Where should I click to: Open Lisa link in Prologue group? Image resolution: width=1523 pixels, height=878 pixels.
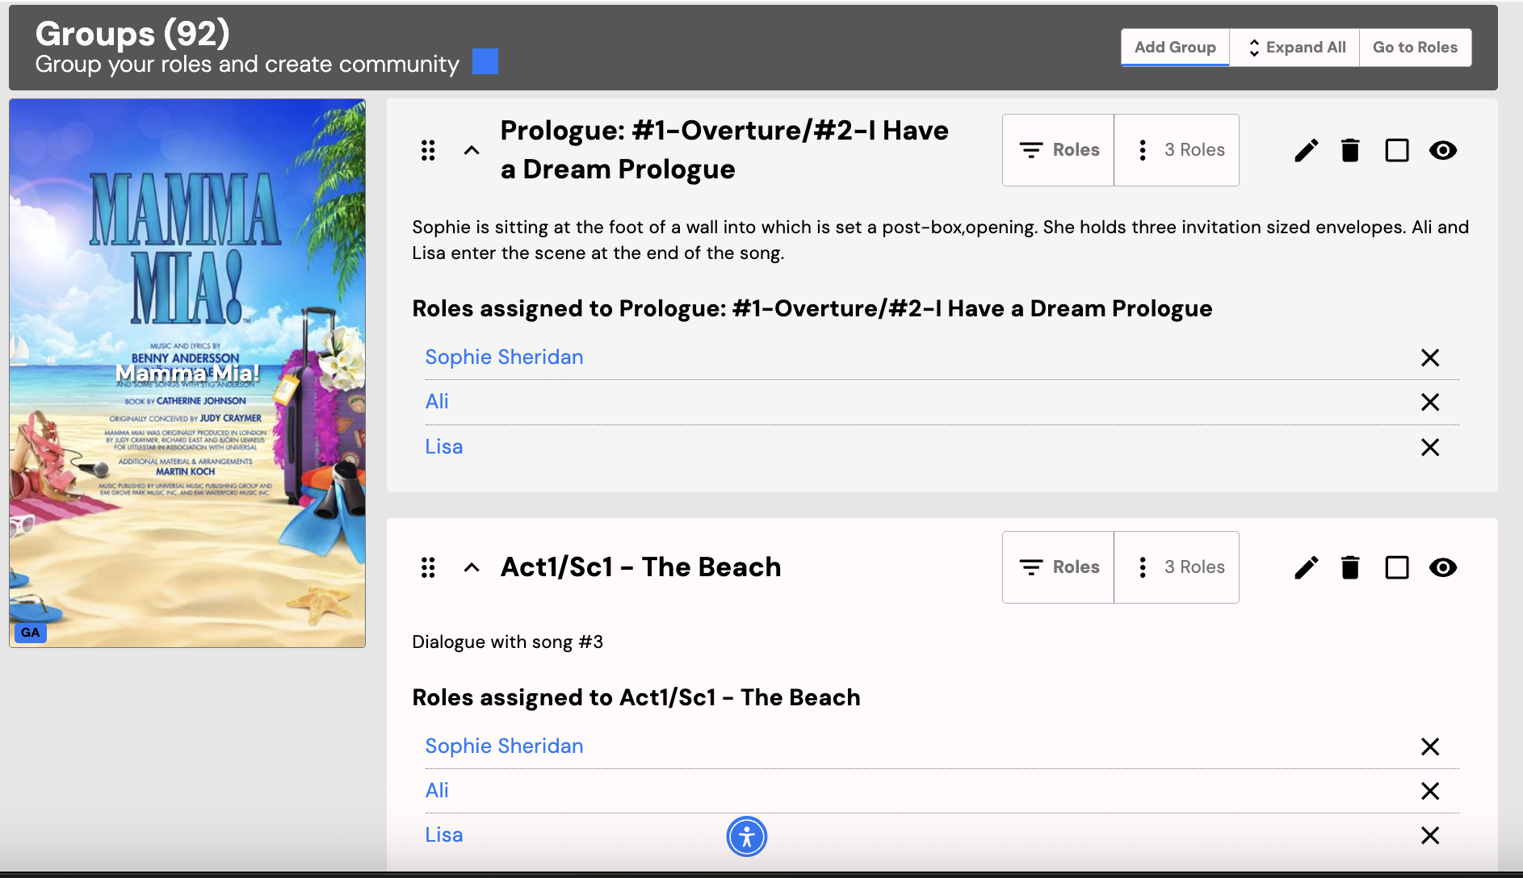tap(444, 446)
